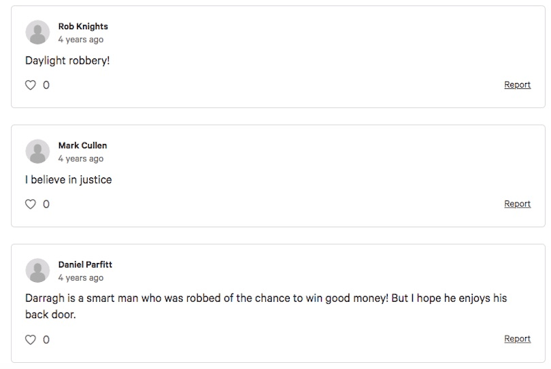This screenshot has height=369, width=551.
Task: Click the like count on Rob Knights' comment
Action: point(46,85)
